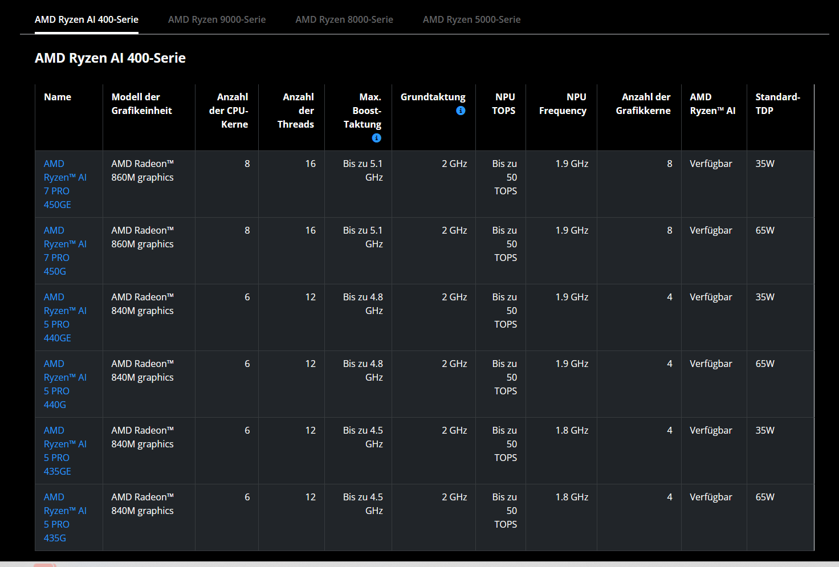The height and width of the screenshot is (567, 839).
Task: Click "Bis zu 5.1 GHz" in the 450G row
Action: point(363,237)
